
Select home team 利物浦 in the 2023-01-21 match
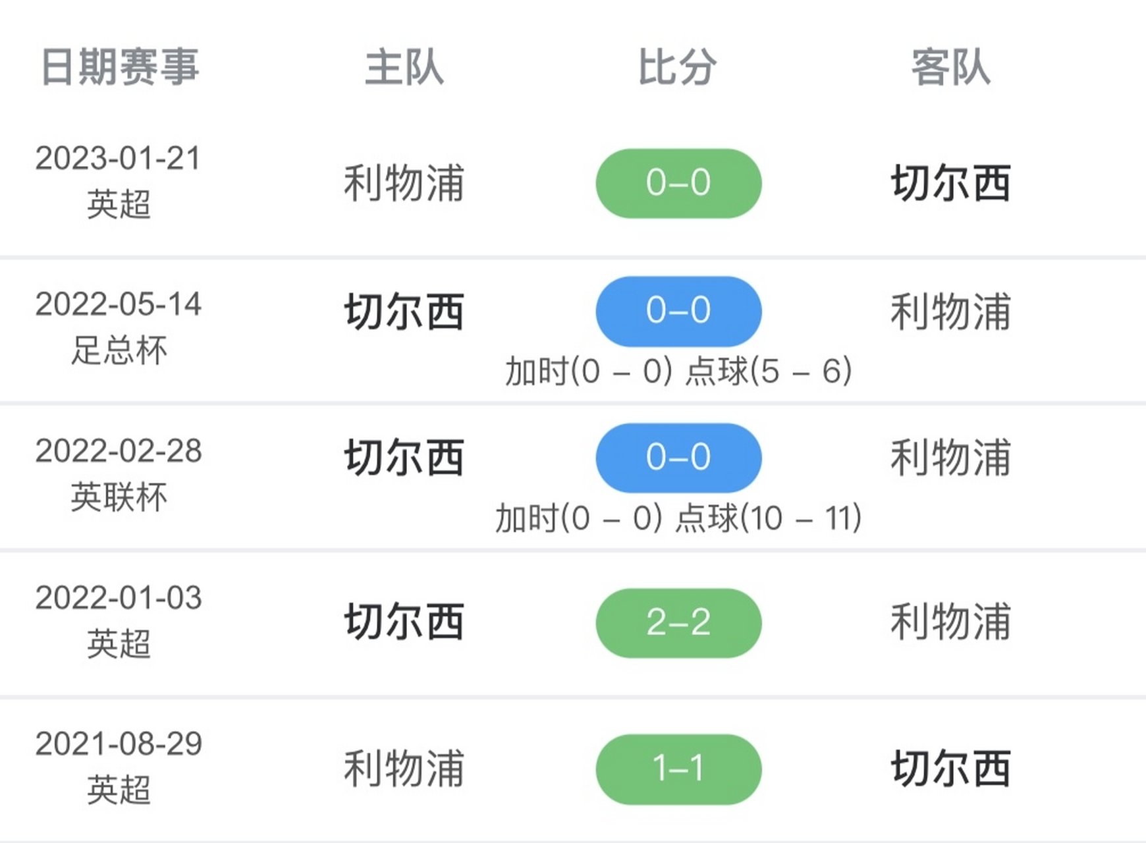coord(404,183)
